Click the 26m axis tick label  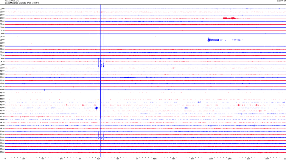248,159
